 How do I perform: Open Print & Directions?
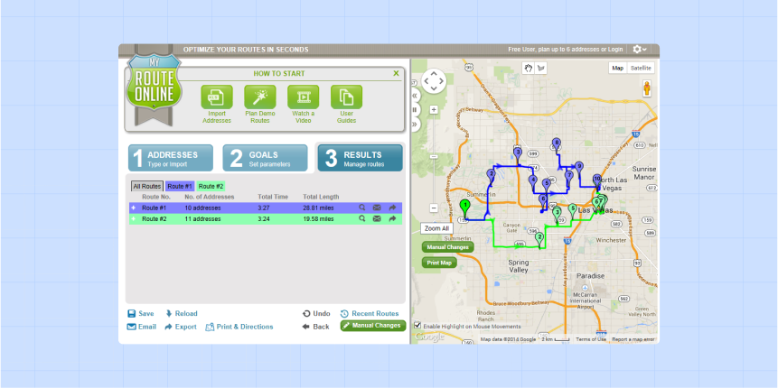point(239,327)
